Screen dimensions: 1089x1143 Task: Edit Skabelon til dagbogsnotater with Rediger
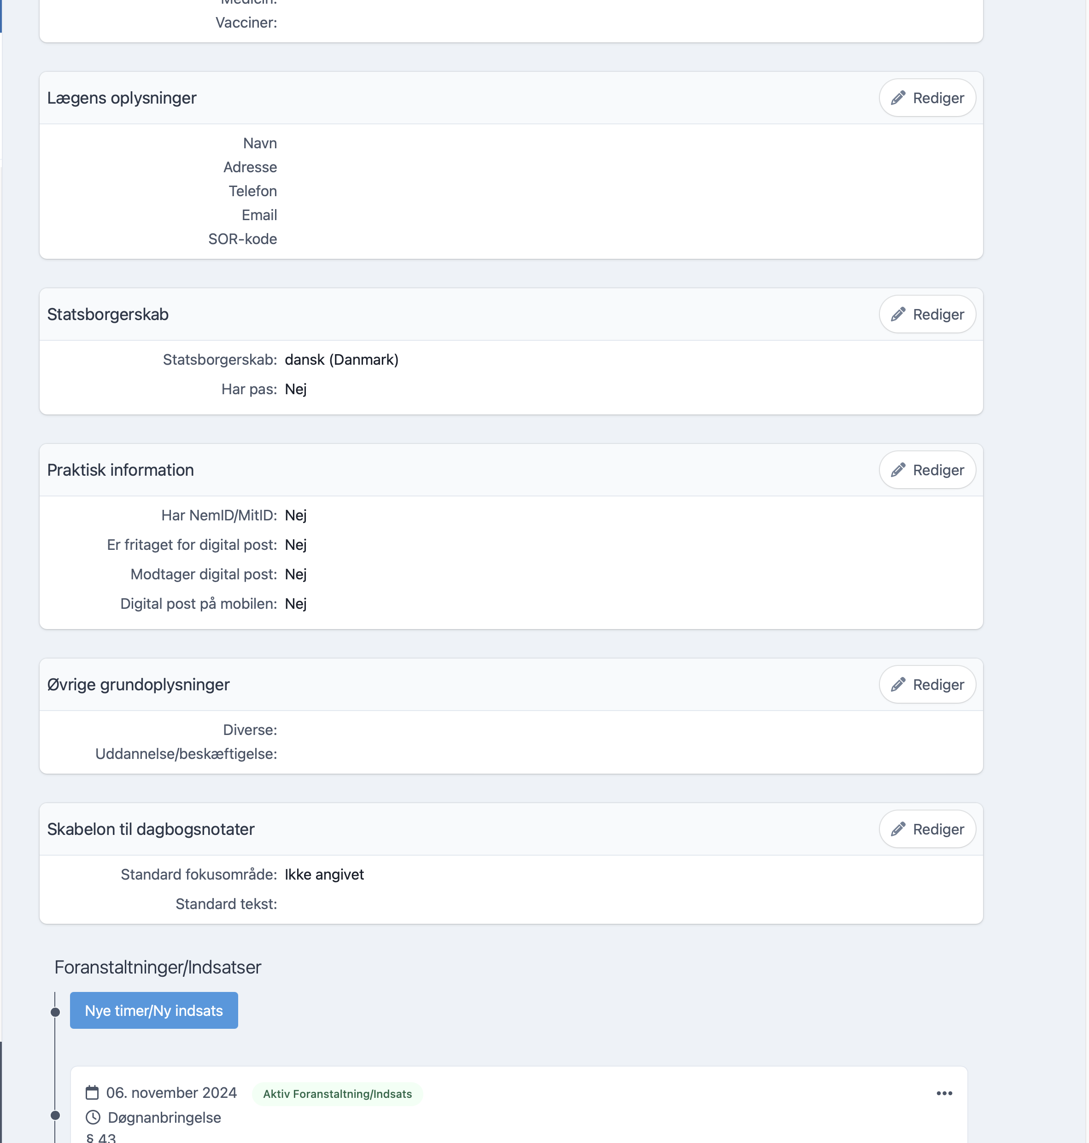[927, 829]
